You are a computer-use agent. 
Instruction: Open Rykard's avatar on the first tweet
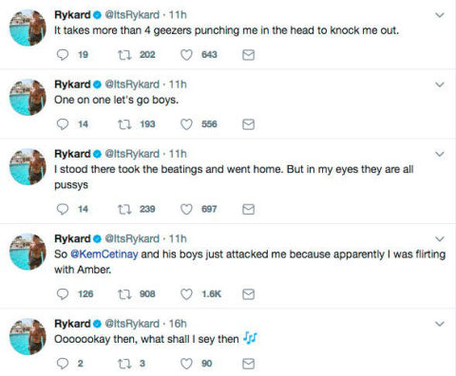(x=28, y=28)
